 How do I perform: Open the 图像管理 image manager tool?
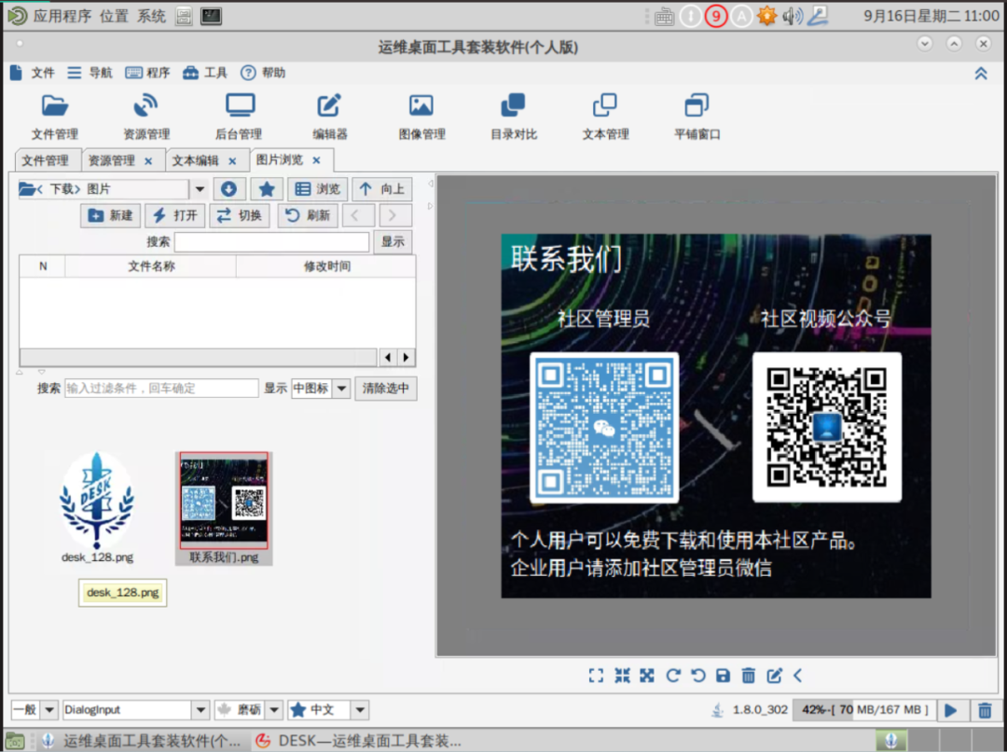(x=421, y=116)
